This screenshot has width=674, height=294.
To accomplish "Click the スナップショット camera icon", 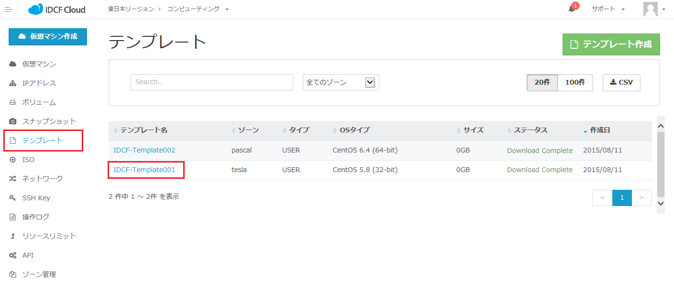I will [x=13, y=121].
